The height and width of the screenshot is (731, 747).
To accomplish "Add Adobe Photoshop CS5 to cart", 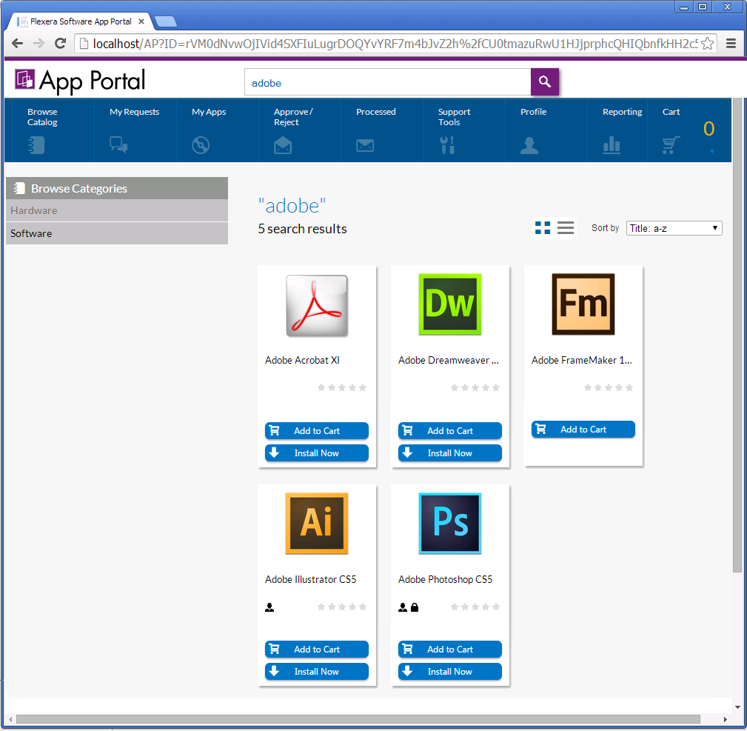I will pos(449,649).
